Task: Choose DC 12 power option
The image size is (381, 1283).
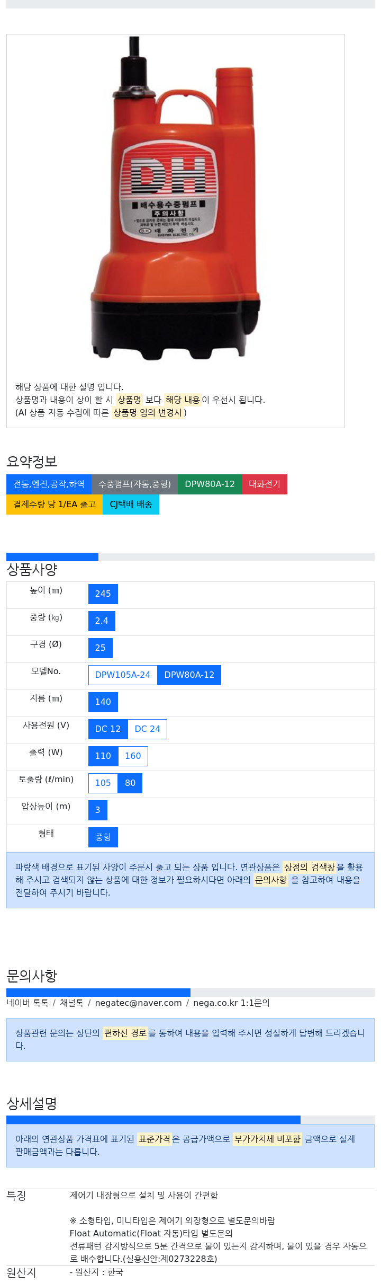Action: pyautogui.click(x=108, y=729)
